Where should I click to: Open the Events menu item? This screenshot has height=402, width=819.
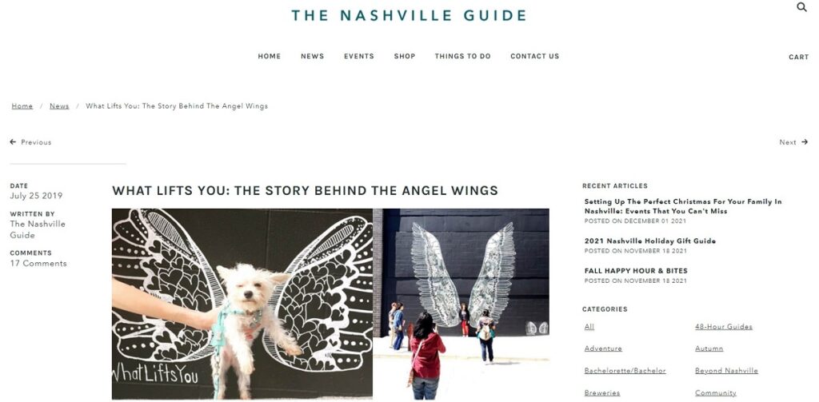[x=359, y=57]
